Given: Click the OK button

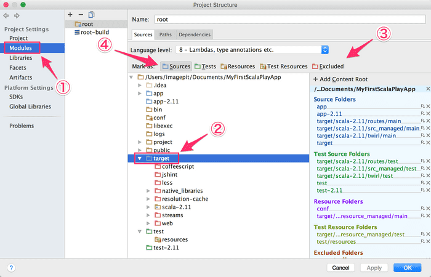Looking at the screenshot, I should click(407, 268).
